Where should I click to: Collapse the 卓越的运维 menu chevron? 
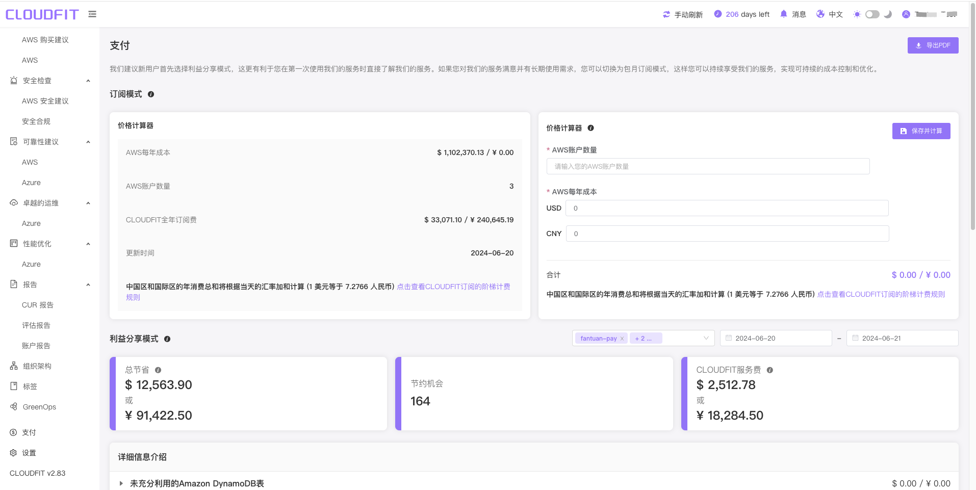point(88,203)
